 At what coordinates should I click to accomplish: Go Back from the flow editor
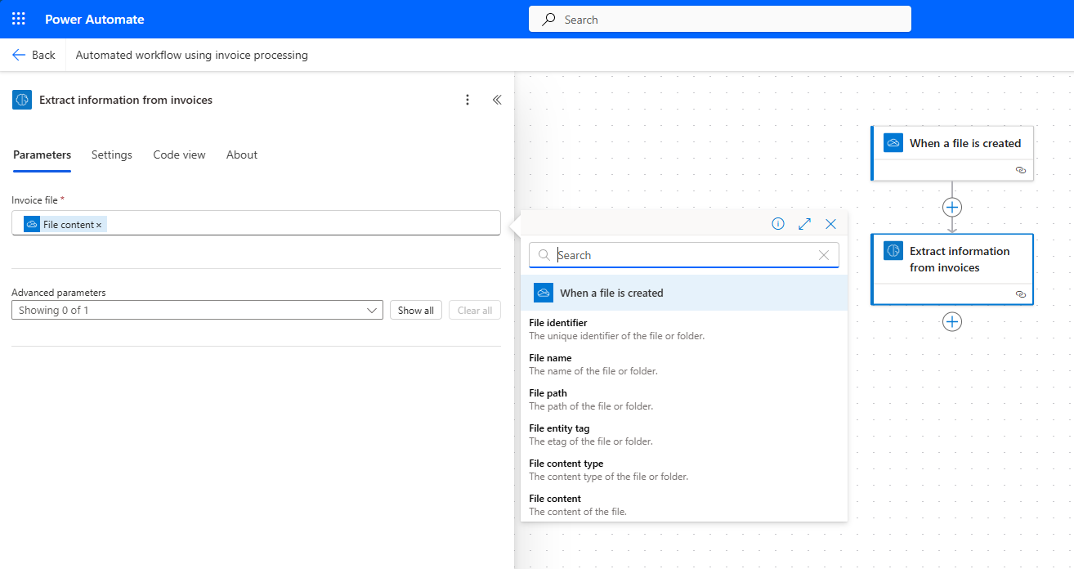[x=34, y=54]
